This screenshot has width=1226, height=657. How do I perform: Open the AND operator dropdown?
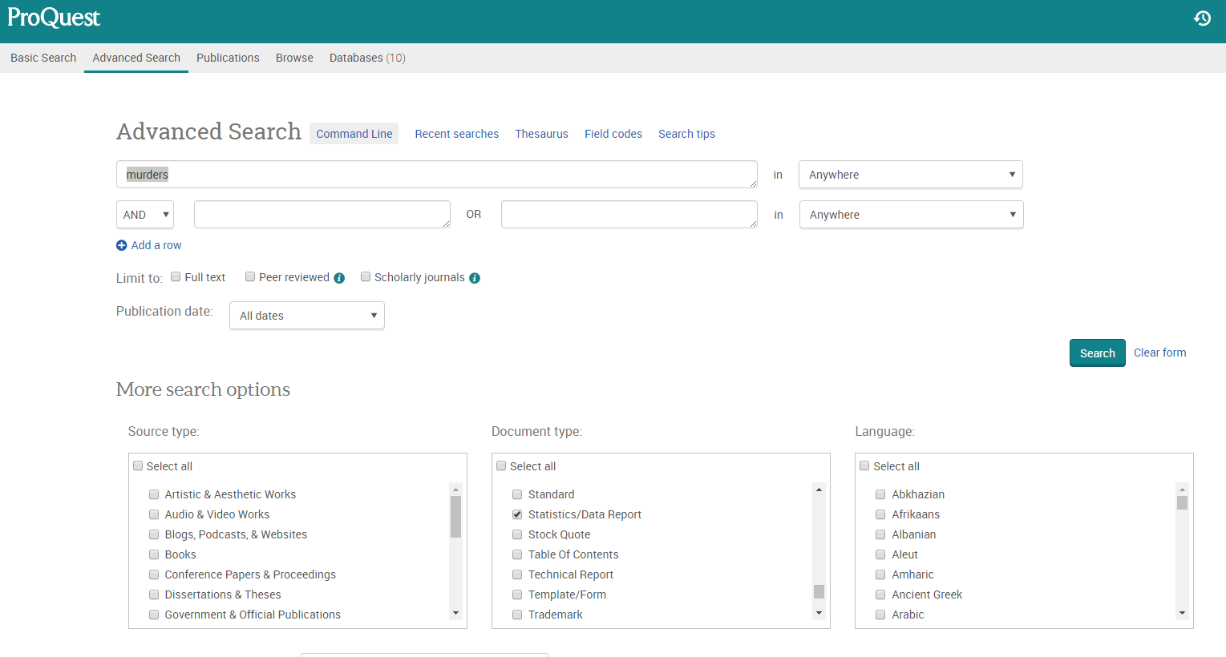click(145, 215)
